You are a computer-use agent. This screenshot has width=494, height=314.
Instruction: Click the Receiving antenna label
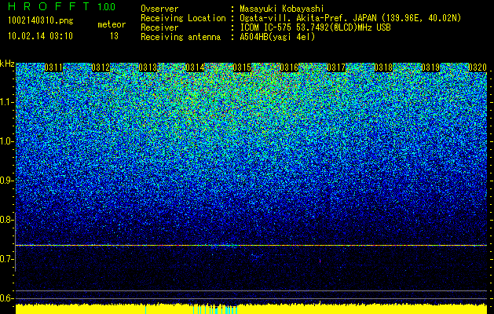point(181,37)
